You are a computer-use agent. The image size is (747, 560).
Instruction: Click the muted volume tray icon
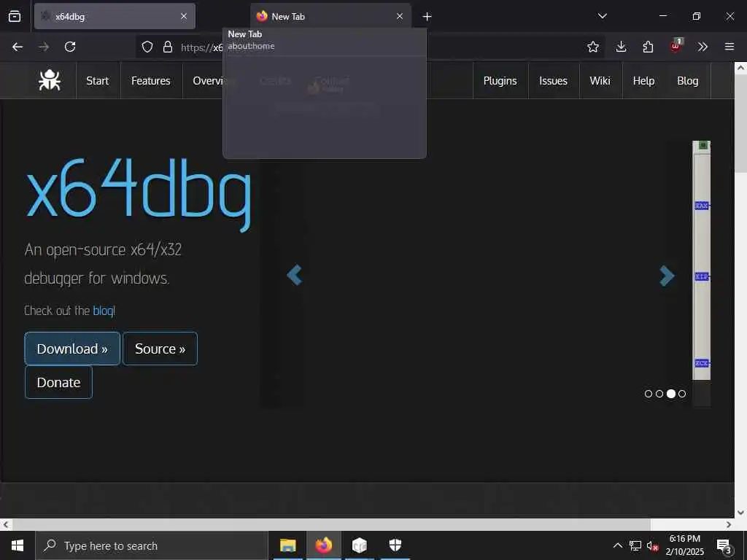[653, 545]
